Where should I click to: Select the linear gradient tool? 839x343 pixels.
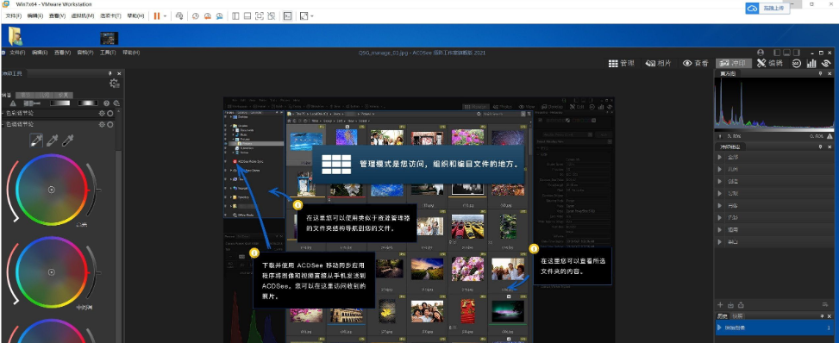(60, 103)
